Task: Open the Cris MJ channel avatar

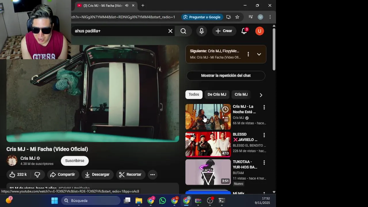Action: tap(12, 161)
